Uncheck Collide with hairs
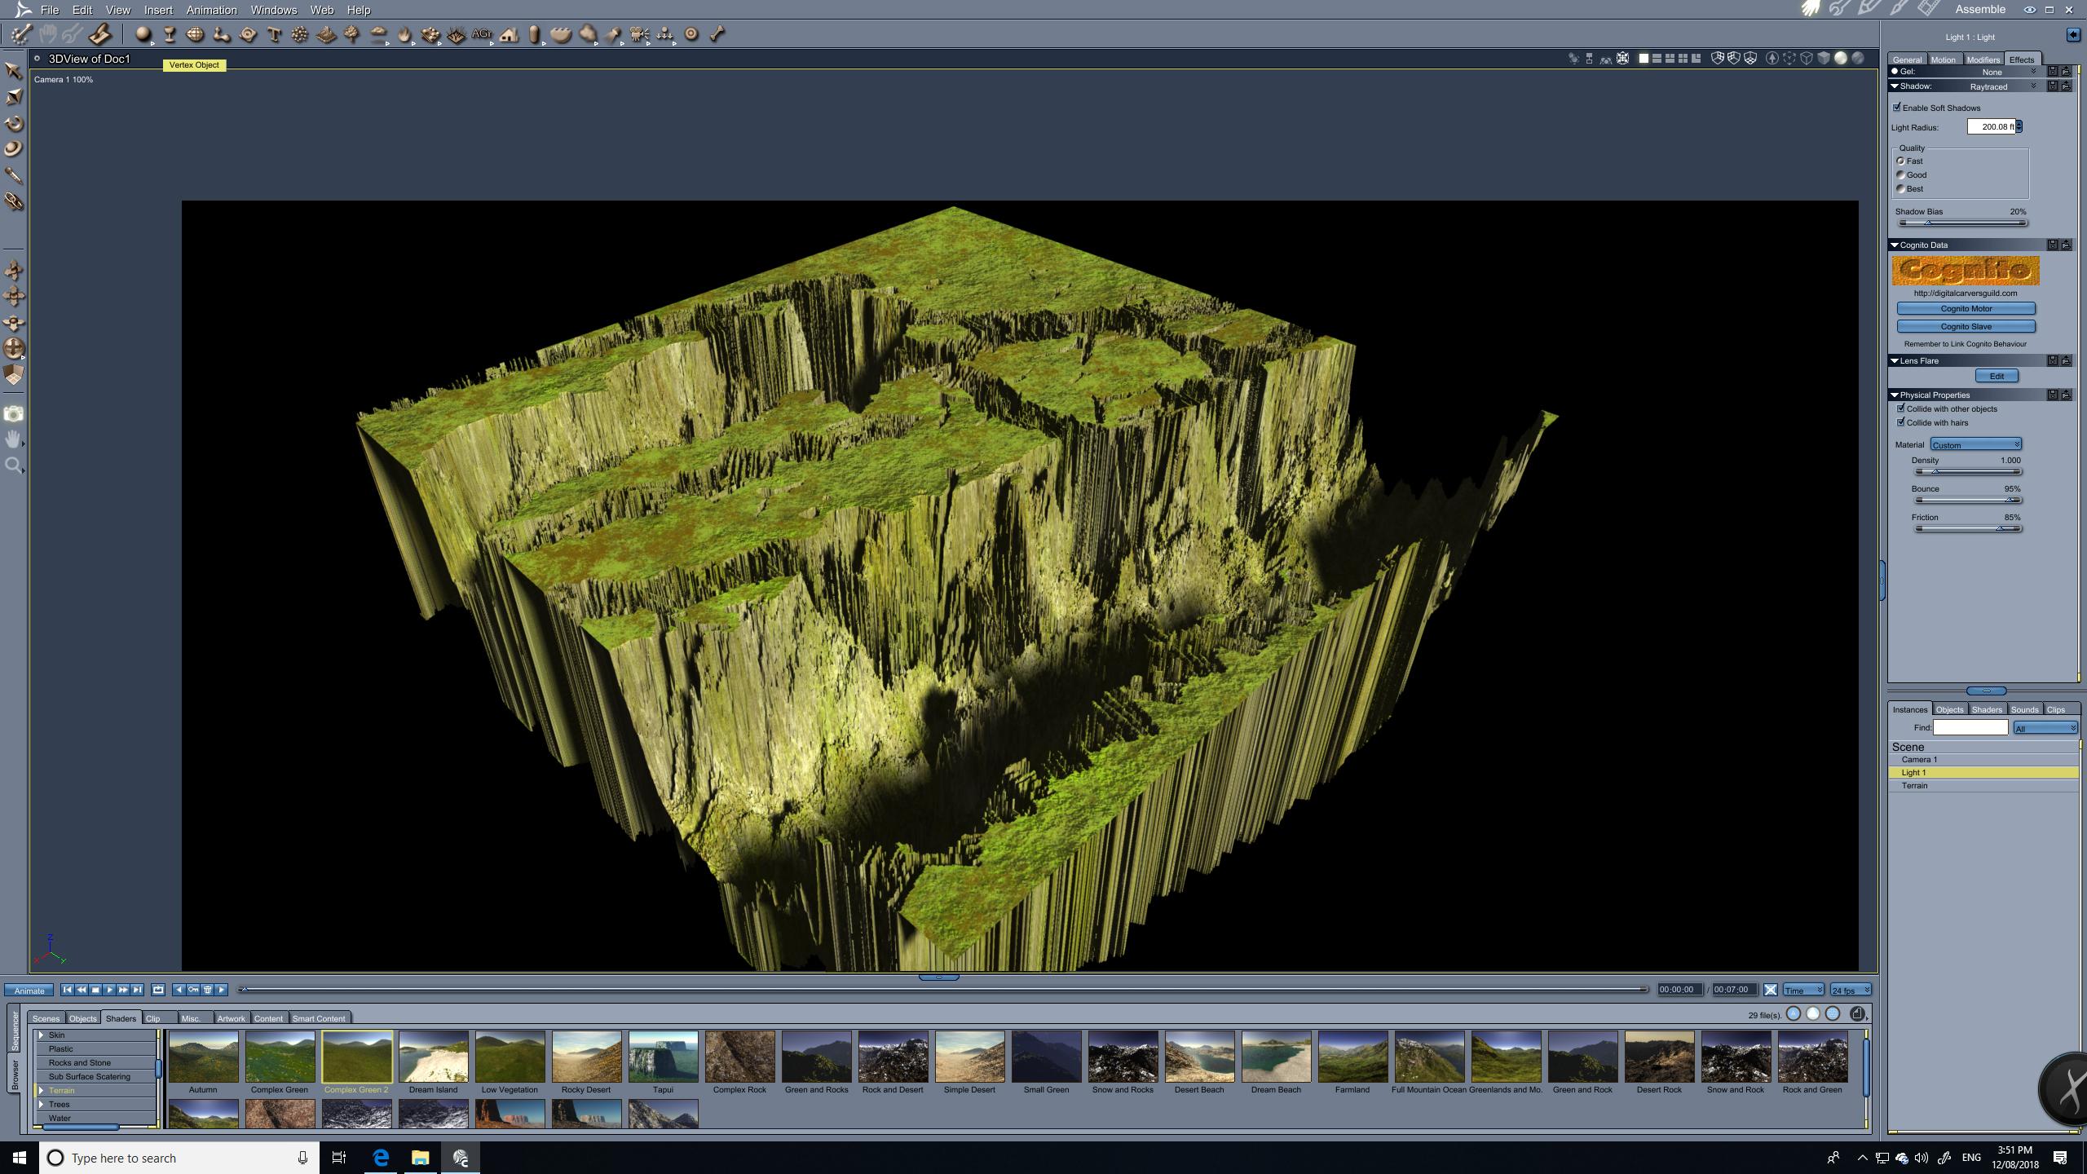The image size is (2087, 1174). pos(1901,422)
